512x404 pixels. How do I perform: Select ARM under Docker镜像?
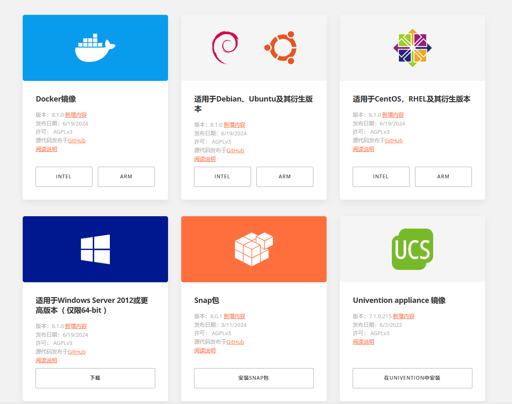click(x=126, y=177)
